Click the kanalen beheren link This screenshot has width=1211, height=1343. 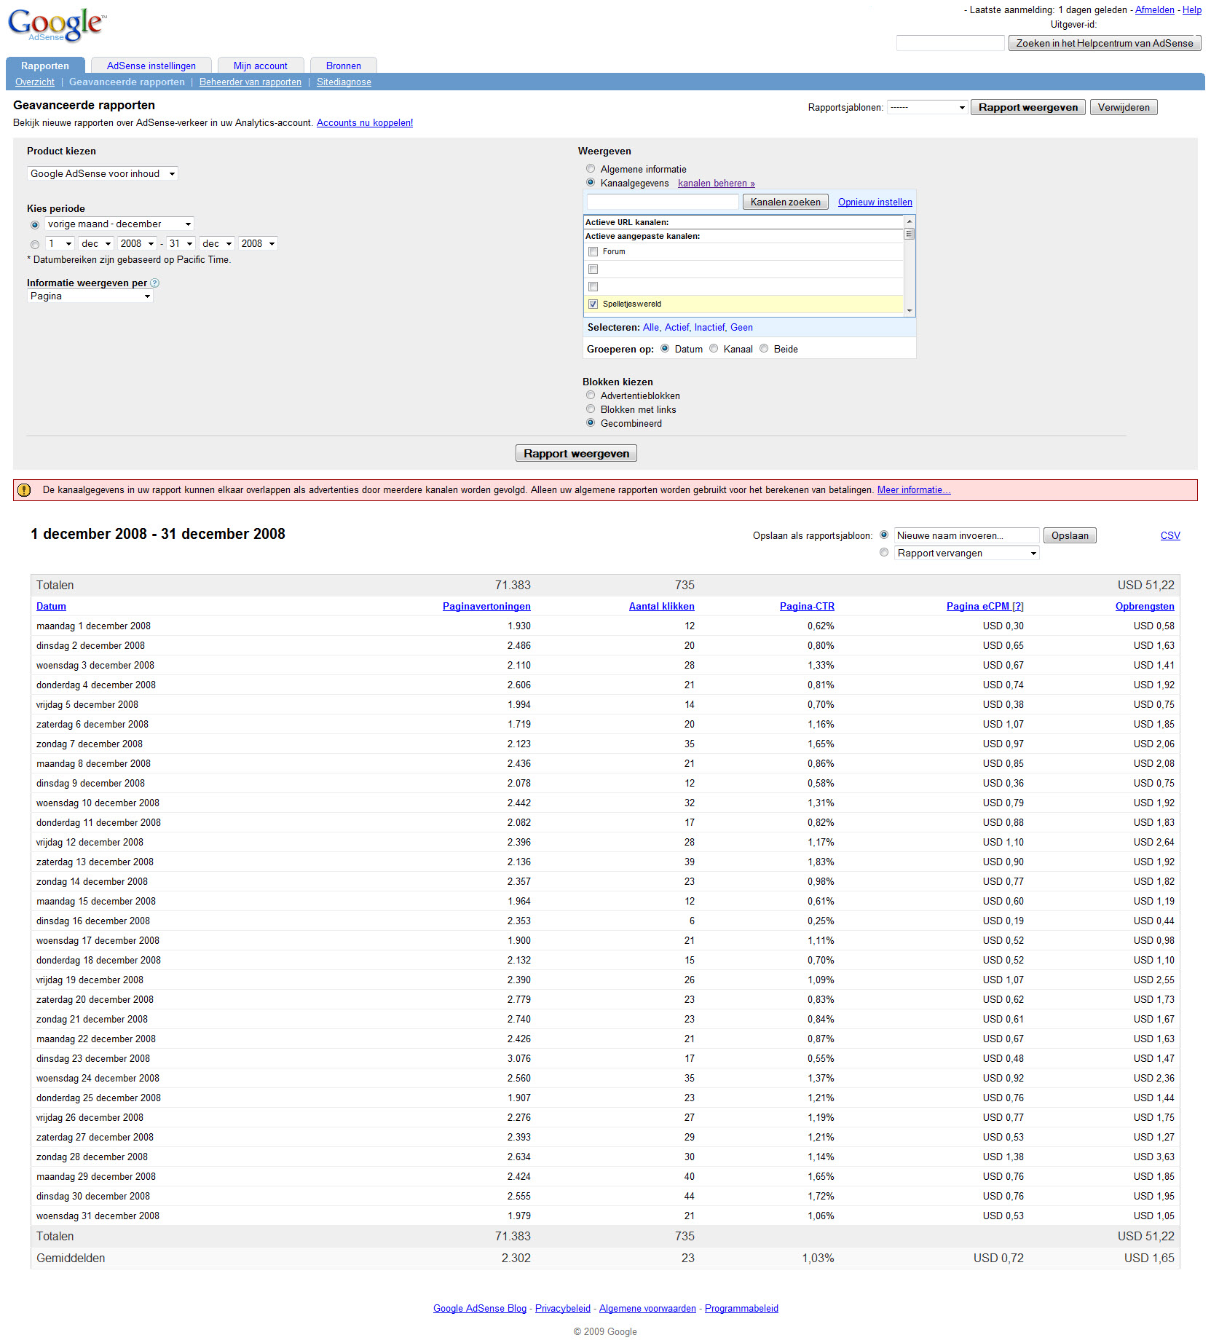pos(717,184)
